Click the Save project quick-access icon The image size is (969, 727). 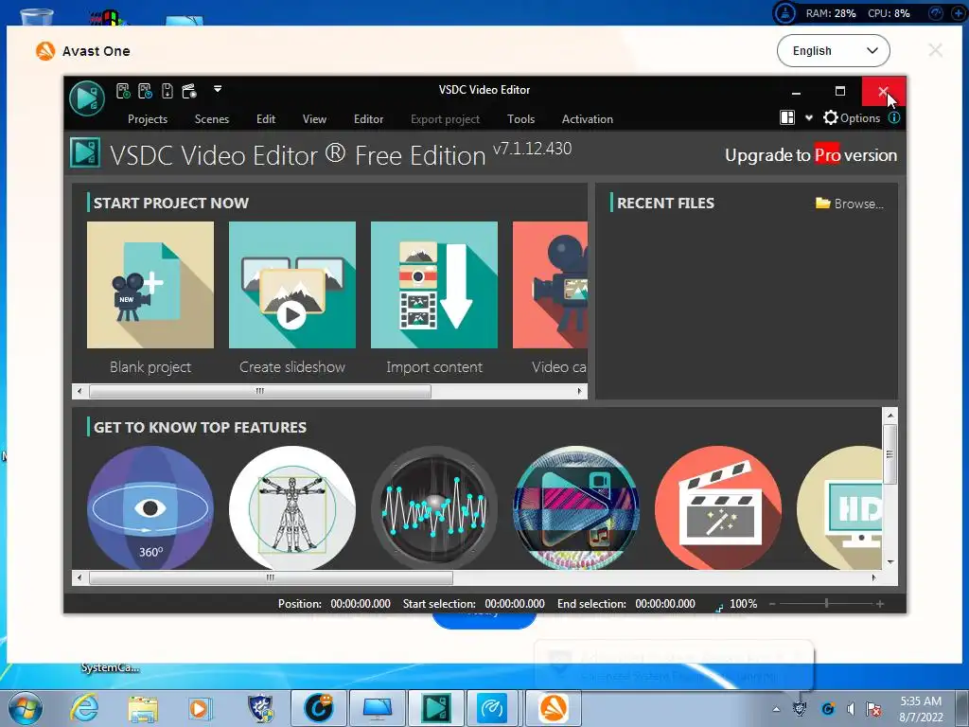point(167,92)
